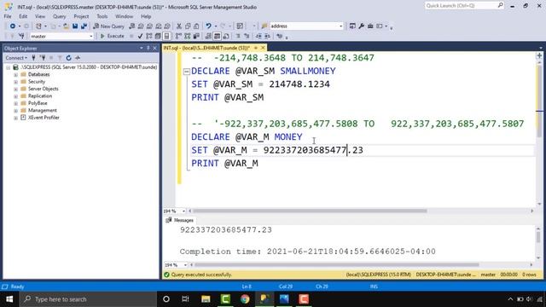Click Increase Indent icon
The width and height of the screenshot is (546, 307).
point(267,36)
